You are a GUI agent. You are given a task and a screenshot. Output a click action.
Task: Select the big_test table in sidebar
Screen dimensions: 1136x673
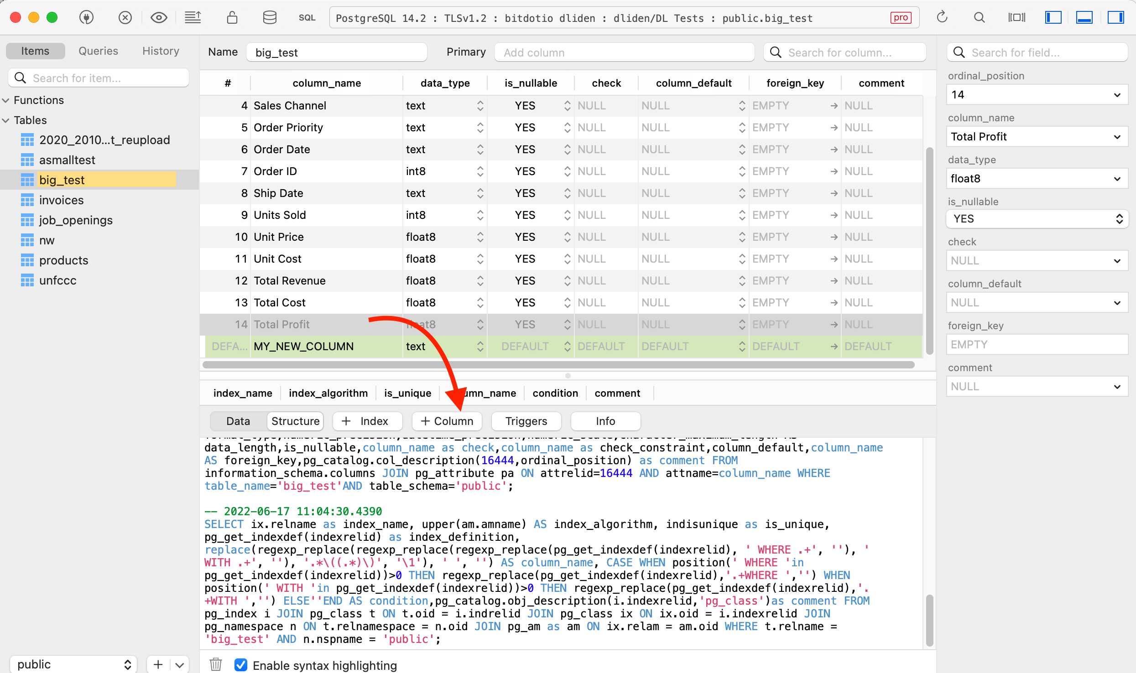99,180
